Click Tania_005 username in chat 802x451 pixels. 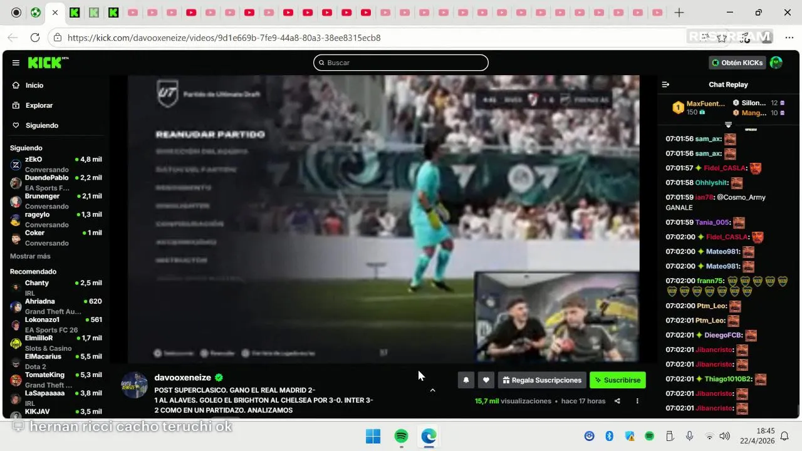[x=712, y=222]
